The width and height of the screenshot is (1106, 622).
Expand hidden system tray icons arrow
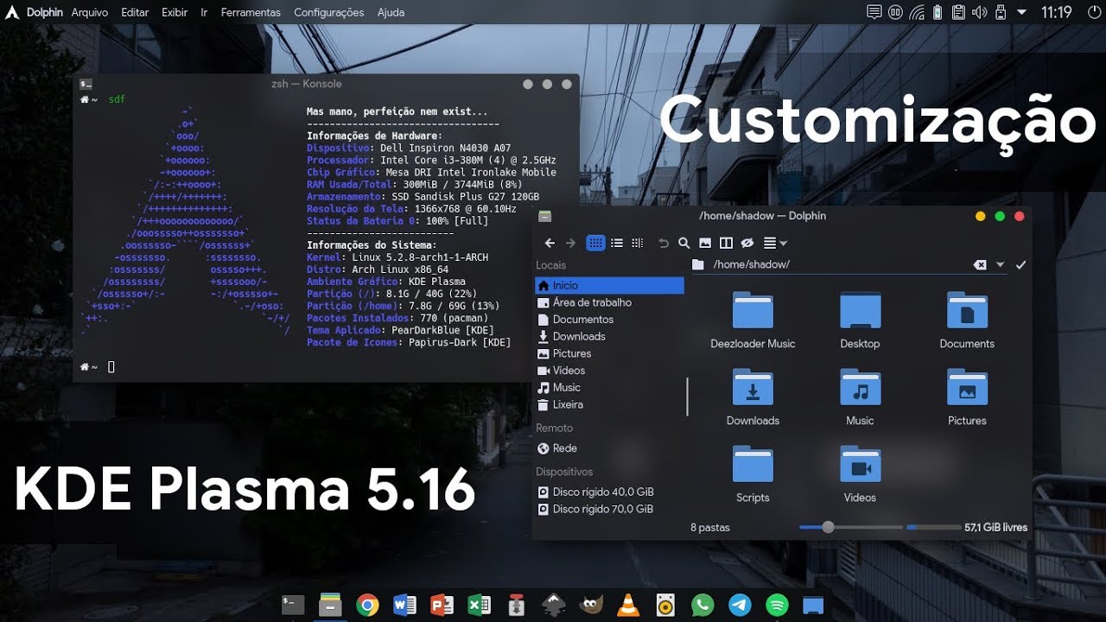tap(1021, 12)
